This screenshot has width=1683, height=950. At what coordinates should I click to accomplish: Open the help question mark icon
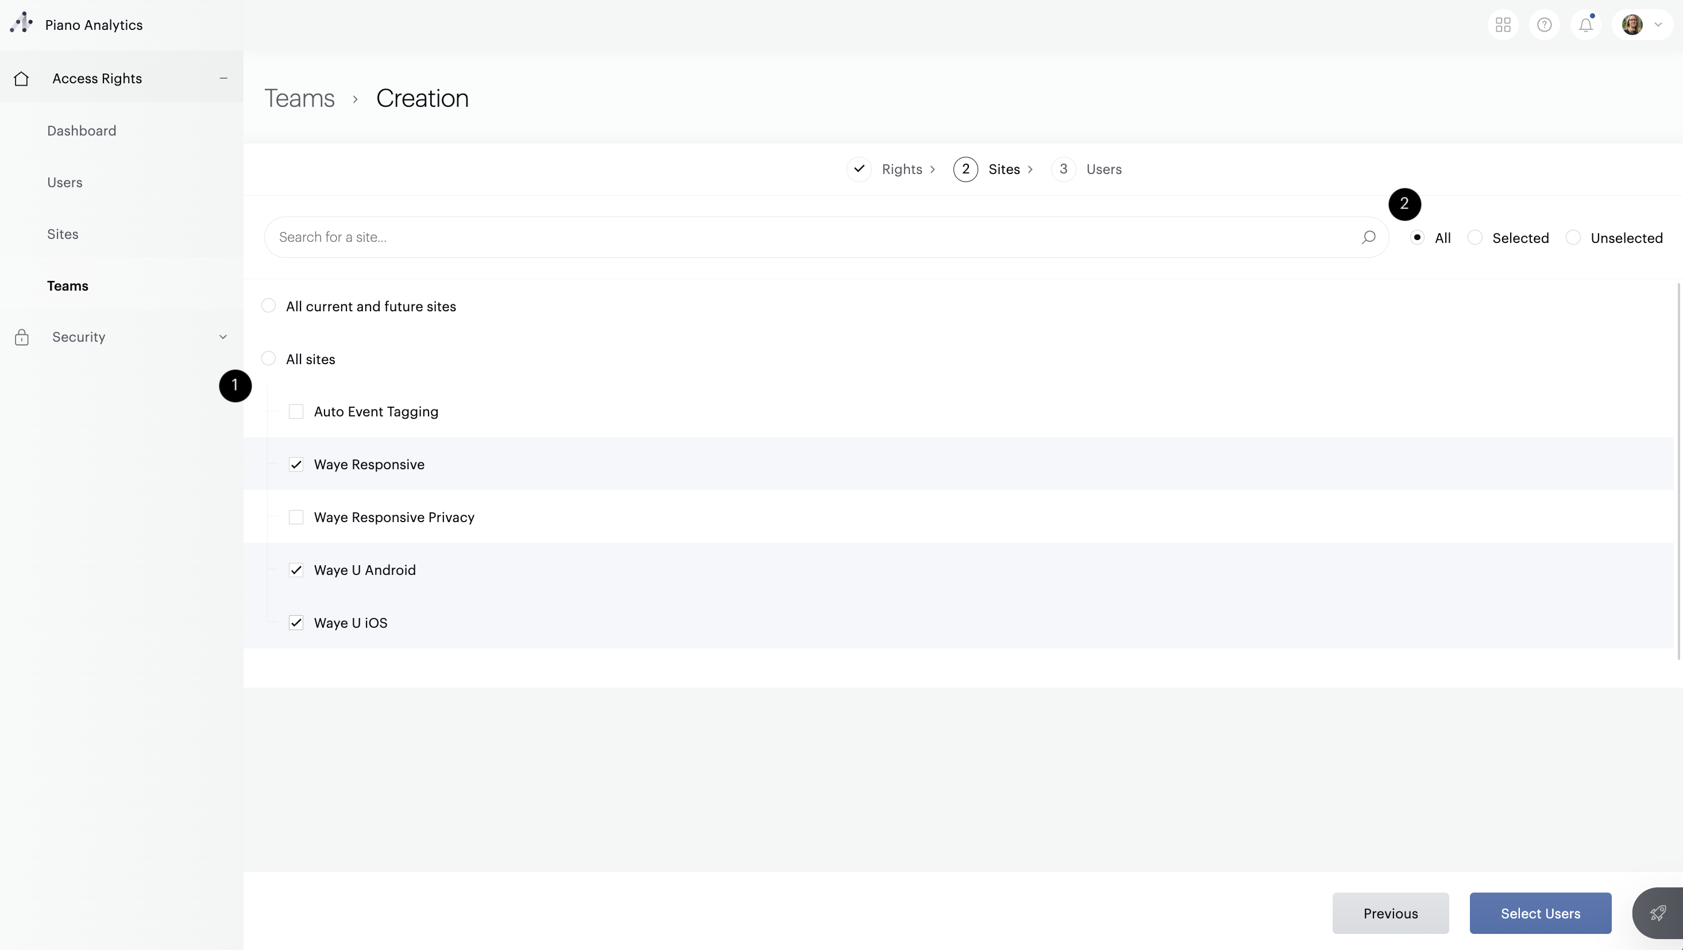(1544, 25)
